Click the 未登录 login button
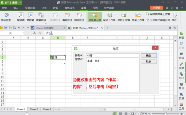The width and height of the screenshot is (186, 115). point(157,8)
